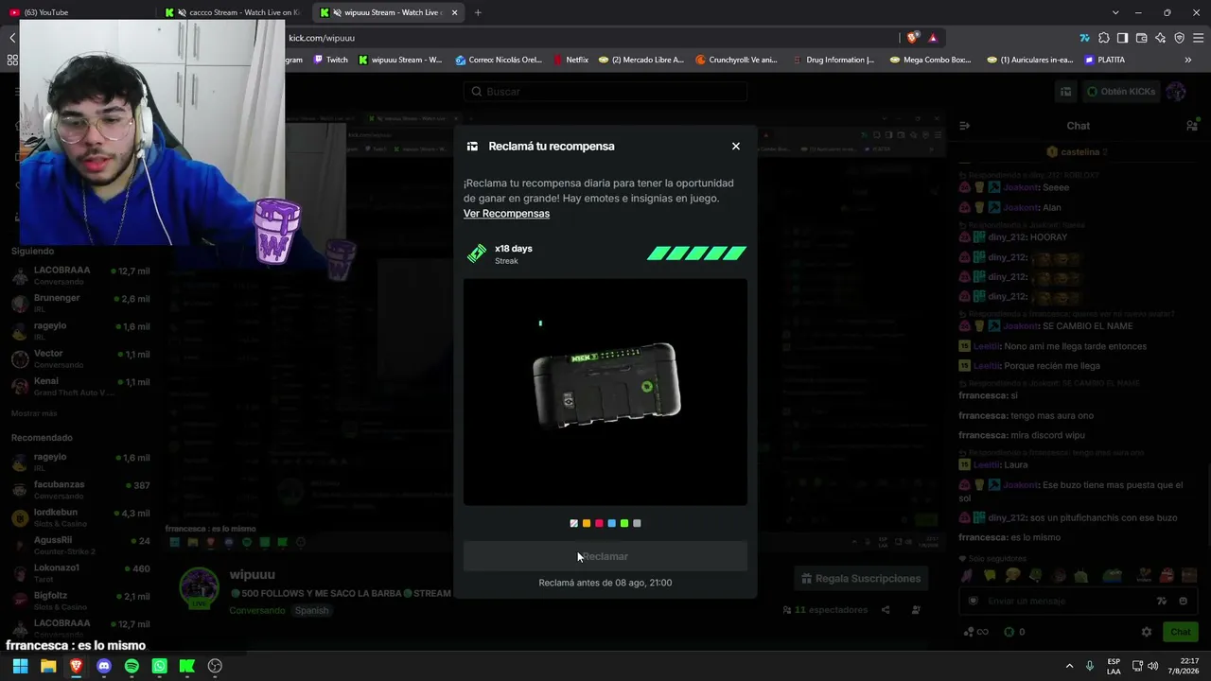Open the Brave VPN shield icon
This screenshot has width=1211, height=681.
pos(1179,38)
